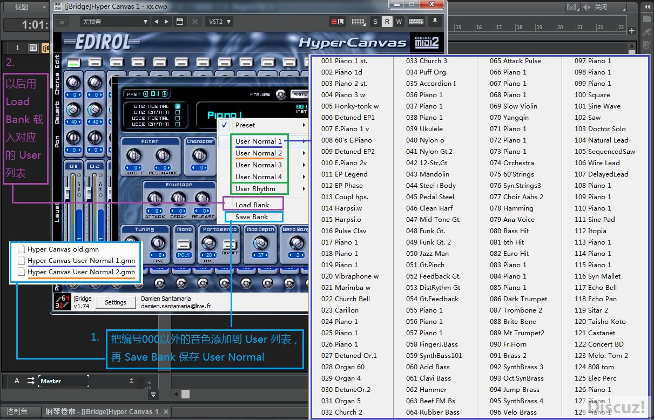
Task: Expand the User Rhythm submenu arrow
Action: click(304, 188)
